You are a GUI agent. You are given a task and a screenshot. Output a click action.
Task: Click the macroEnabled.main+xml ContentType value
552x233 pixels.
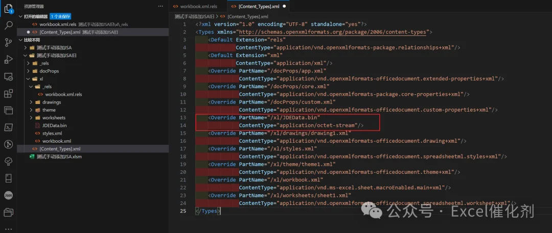pyautogui.click(x=360, y=188)
